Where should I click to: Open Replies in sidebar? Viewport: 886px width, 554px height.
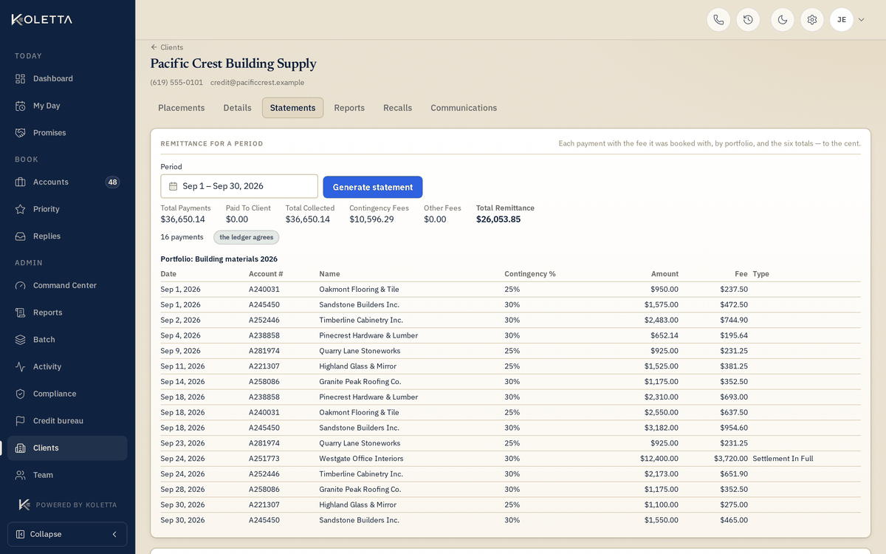67,236
